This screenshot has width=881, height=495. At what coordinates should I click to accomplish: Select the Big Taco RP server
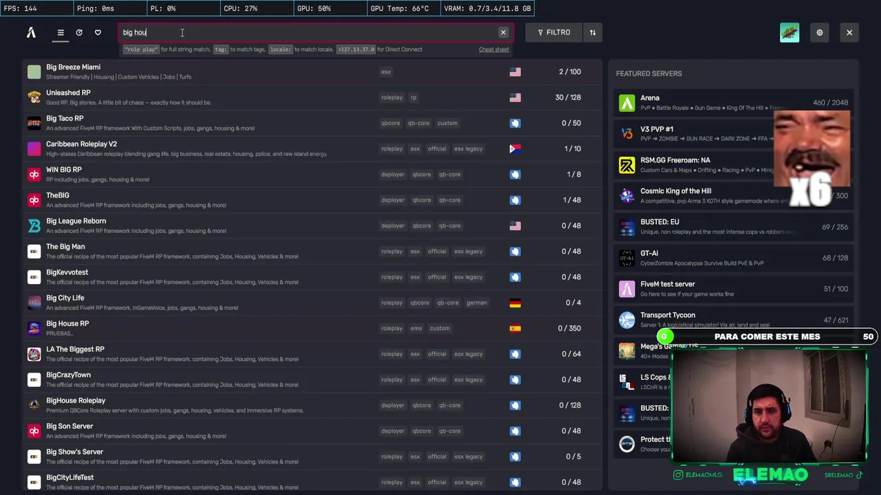pos(312,123)
